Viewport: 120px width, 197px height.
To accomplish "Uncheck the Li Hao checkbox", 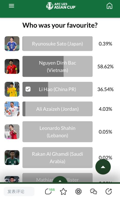I will [x=28, y=89].
